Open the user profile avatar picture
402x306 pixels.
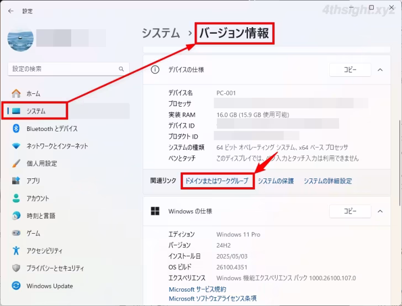click(x=20, y=38)
